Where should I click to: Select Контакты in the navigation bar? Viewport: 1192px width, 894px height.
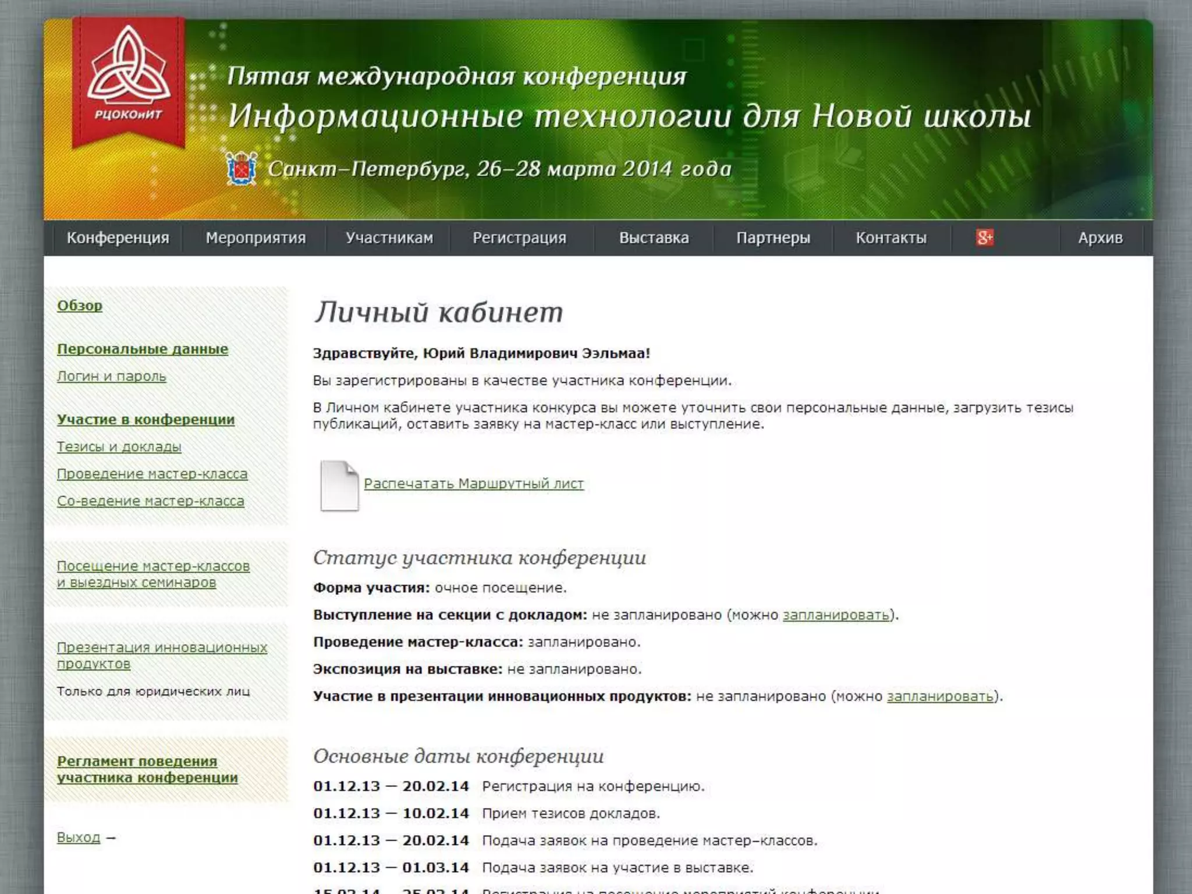coord(891,238)
